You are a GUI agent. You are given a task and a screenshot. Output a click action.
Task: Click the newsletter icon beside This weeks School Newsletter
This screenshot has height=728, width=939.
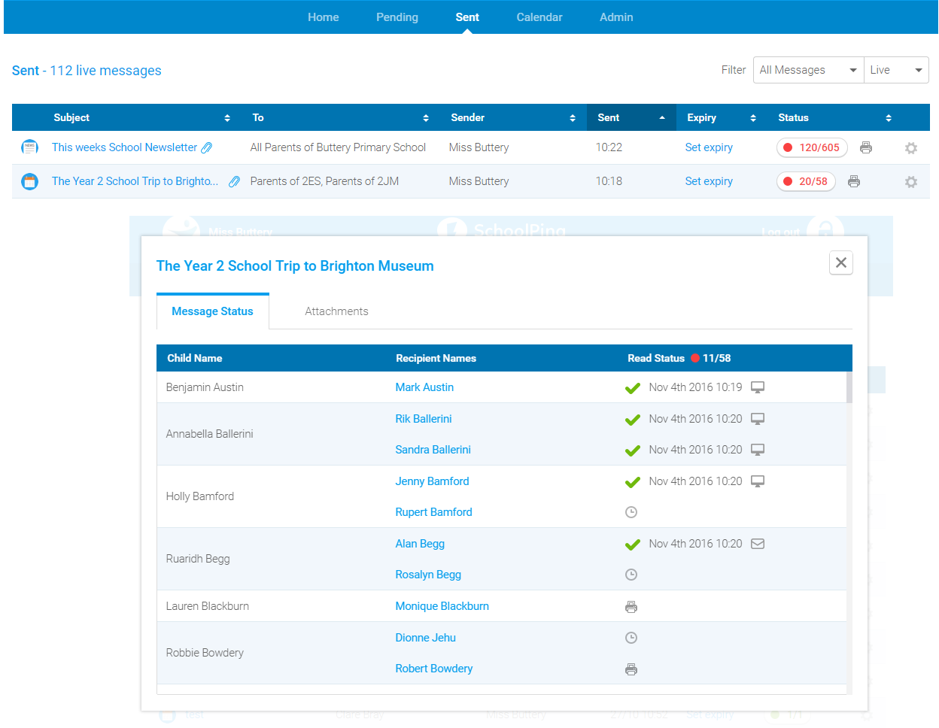(30, 147)
